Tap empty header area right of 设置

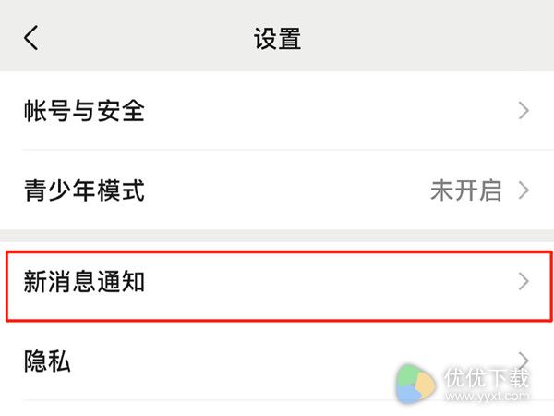pyautogui.click(x=424, y=38)
